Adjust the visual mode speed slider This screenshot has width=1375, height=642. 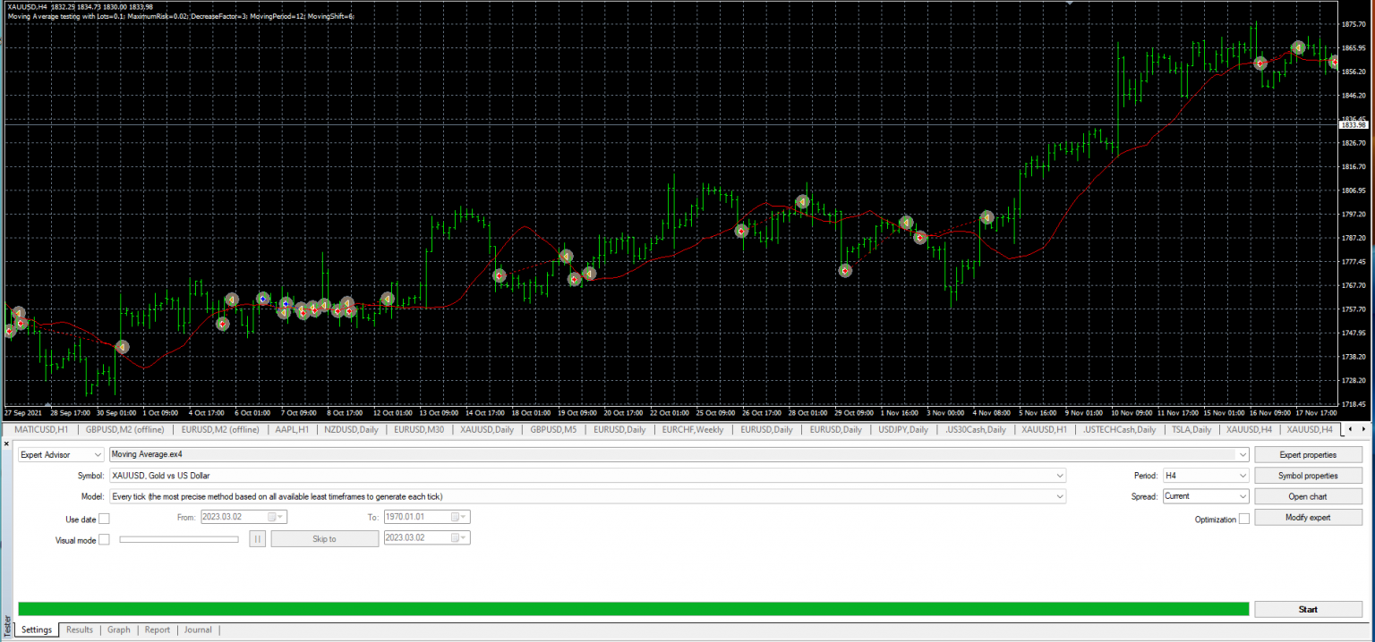tap(179, 538)
